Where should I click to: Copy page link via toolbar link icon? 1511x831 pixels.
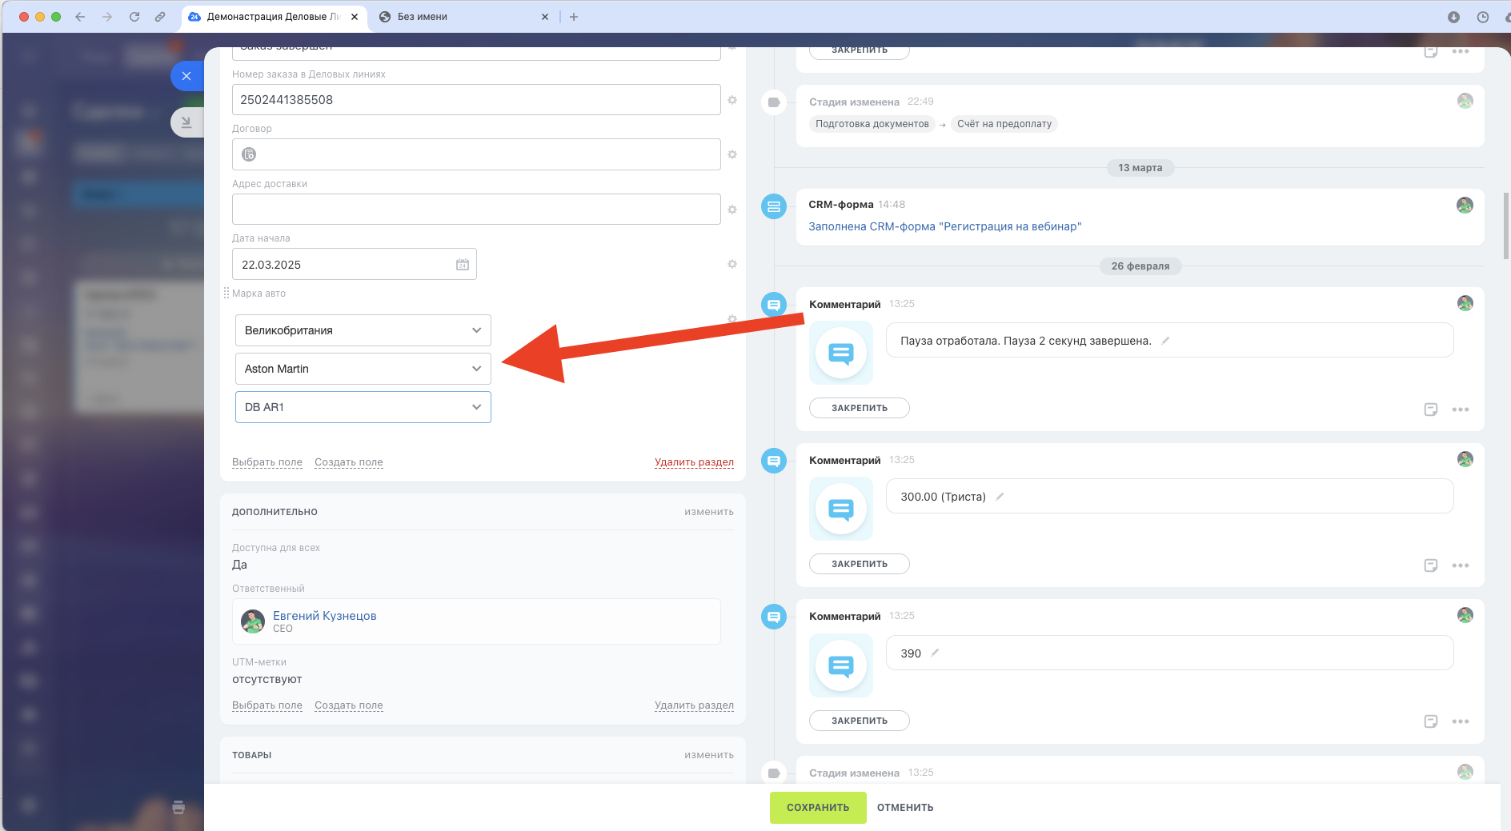click(x=160, y=17)
